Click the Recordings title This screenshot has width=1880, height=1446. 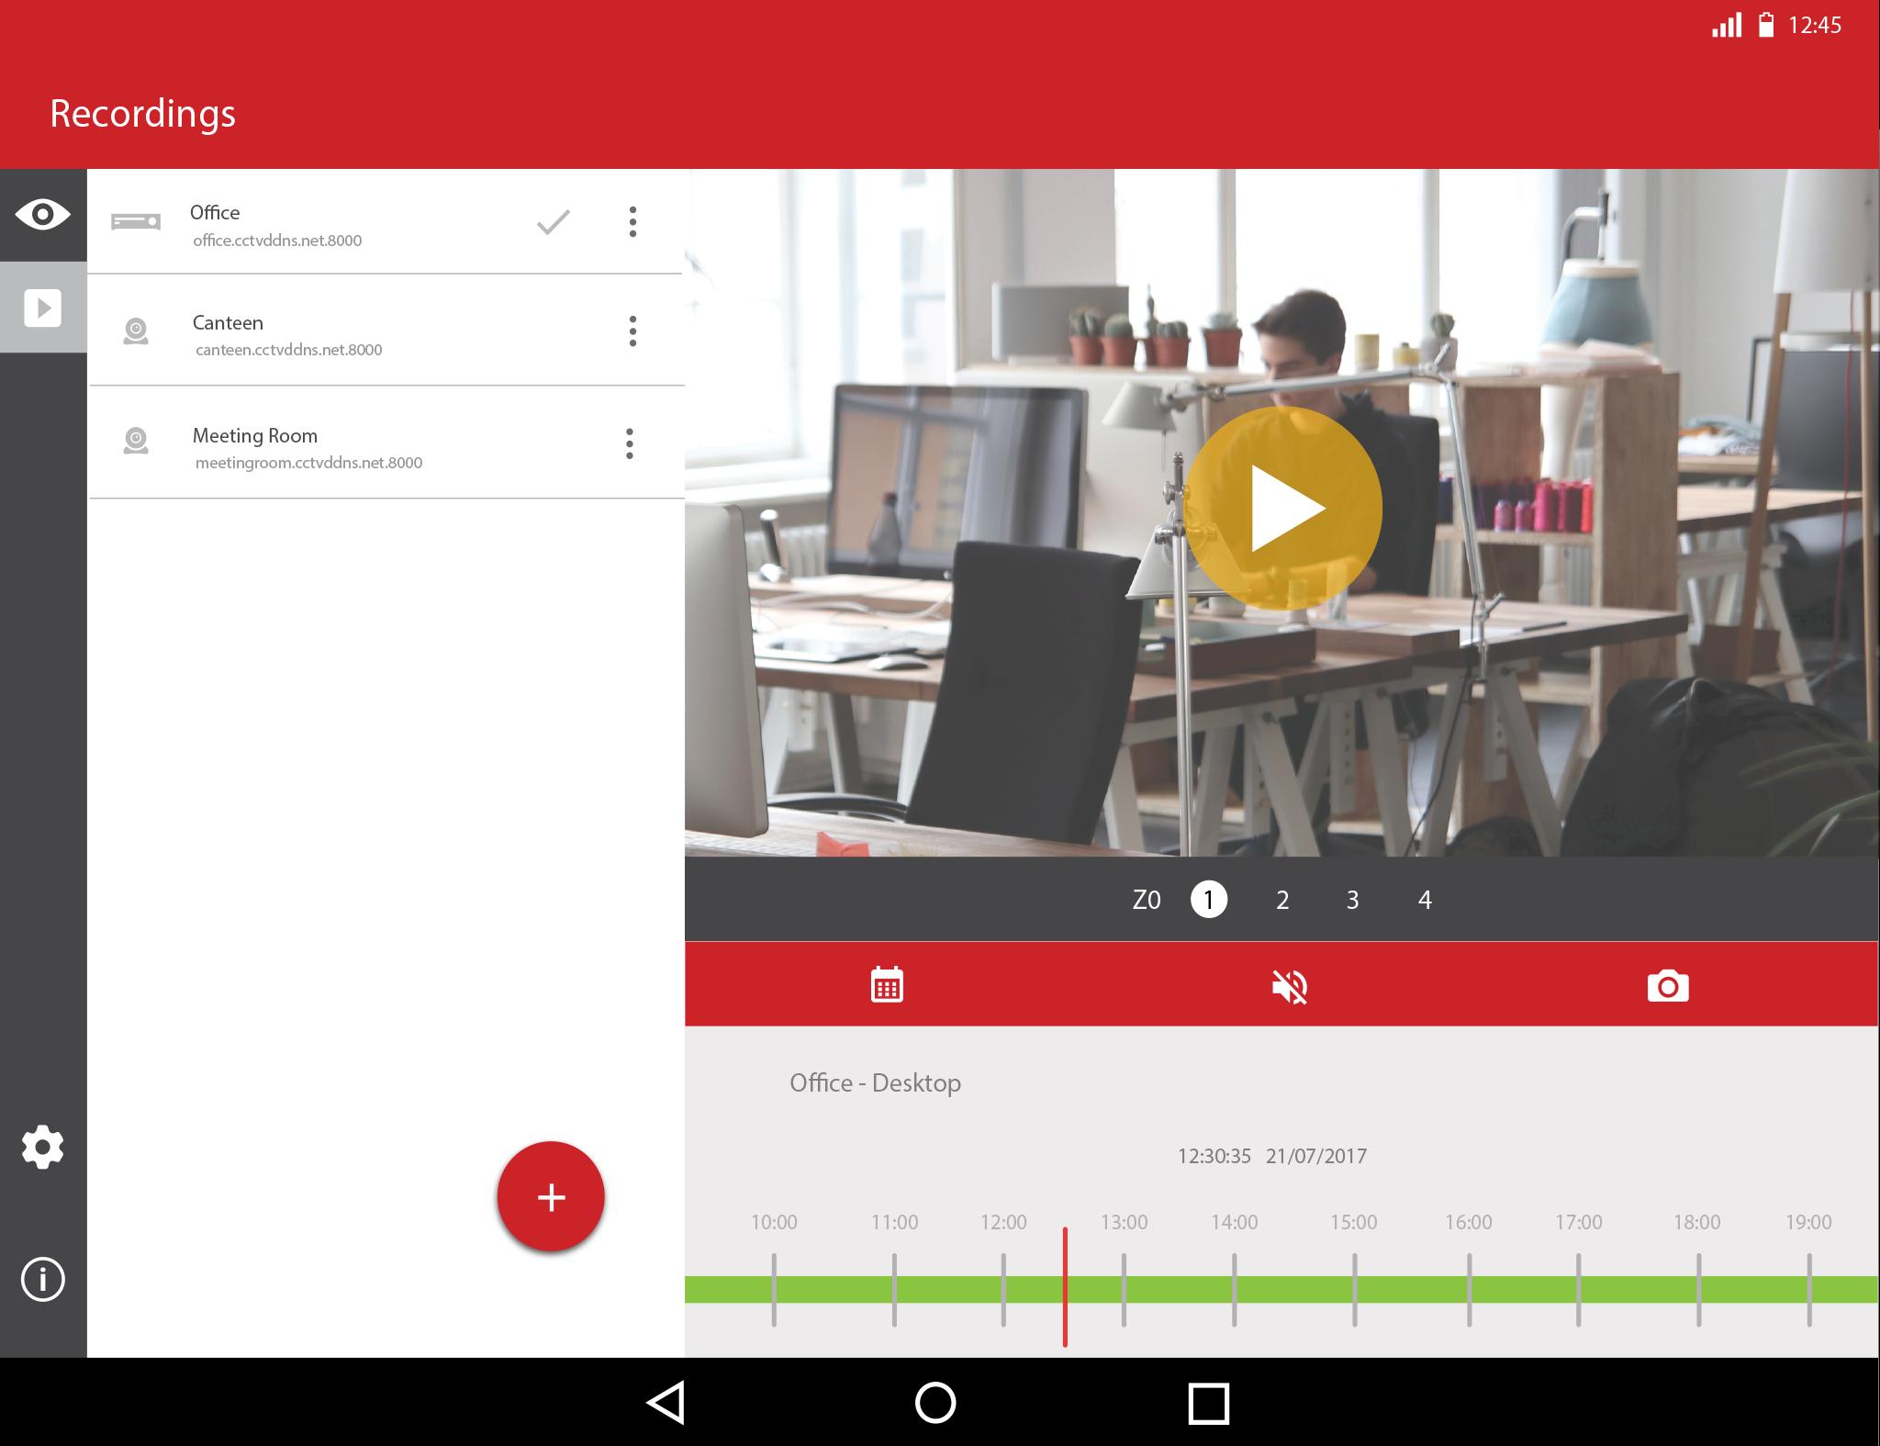tap(142, 113)
